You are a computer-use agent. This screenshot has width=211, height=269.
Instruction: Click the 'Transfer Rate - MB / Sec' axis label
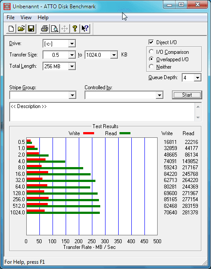click(90, 247)
